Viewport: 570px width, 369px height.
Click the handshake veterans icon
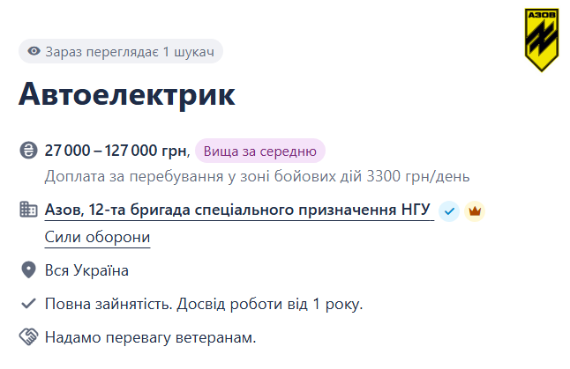(28, 336)
